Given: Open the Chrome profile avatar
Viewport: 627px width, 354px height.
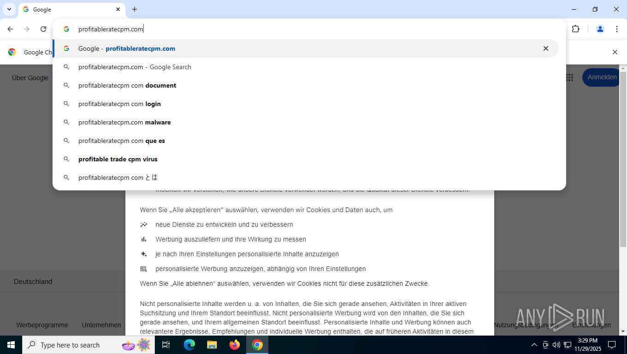Looking at the screenshot, I should tap(600, 29).
